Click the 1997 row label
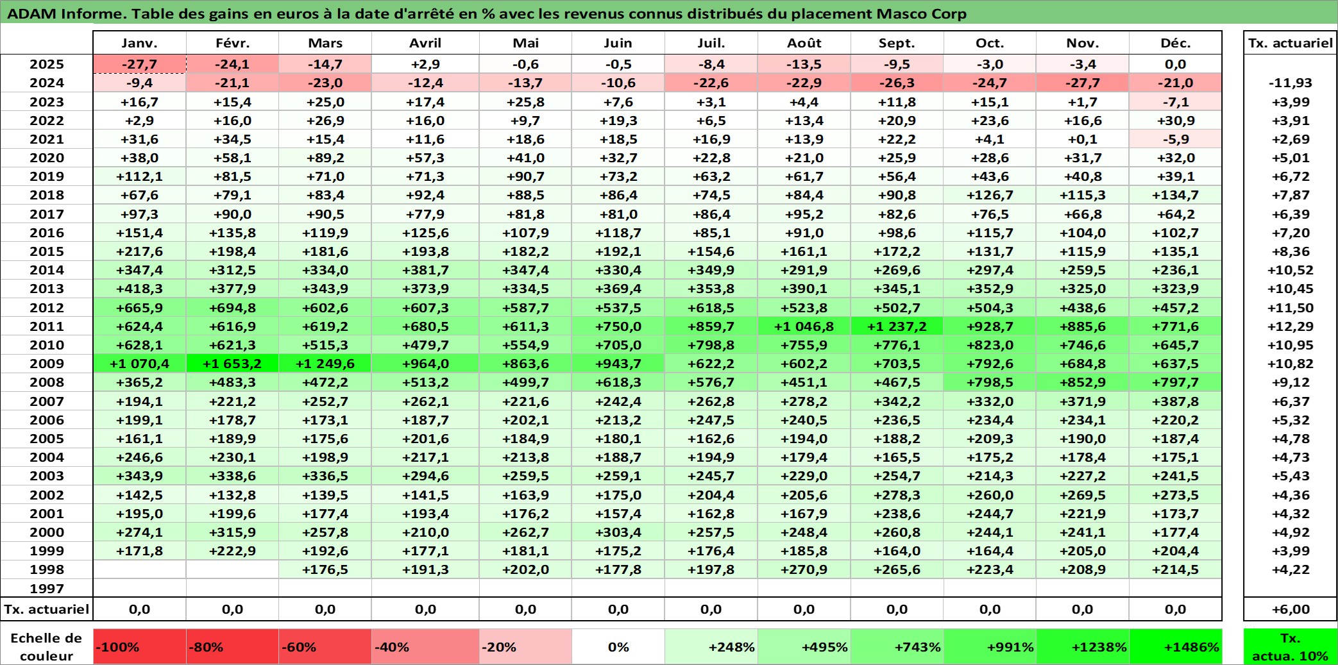This screenshot has width=1338, height=665. pos(47,588)
